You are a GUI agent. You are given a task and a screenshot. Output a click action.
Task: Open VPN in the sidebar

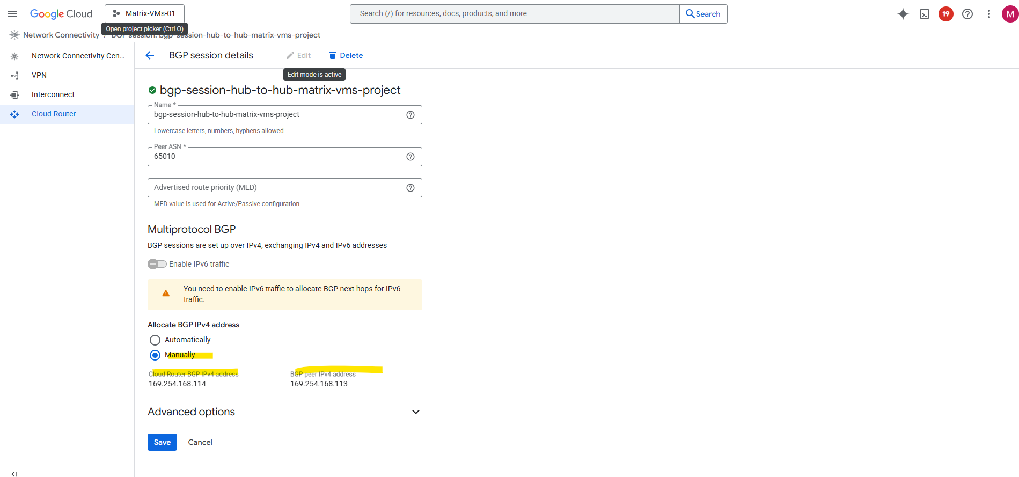tap(67, 75)
